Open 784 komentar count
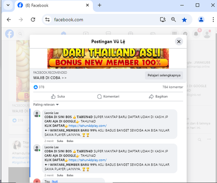217x183 pixels. 173,87
